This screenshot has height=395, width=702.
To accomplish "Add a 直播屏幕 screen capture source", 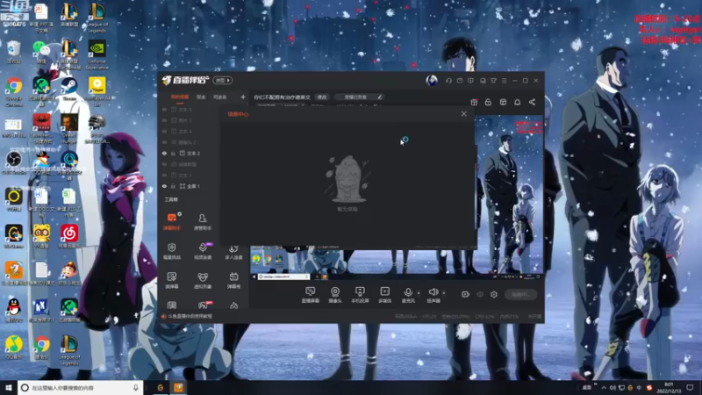I will click(x=311, y=295).
